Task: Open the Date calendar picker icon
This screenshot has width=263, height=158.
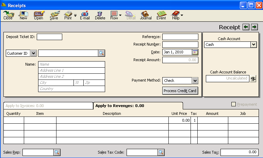Action: pyautogui.click(x=195, y=52)
